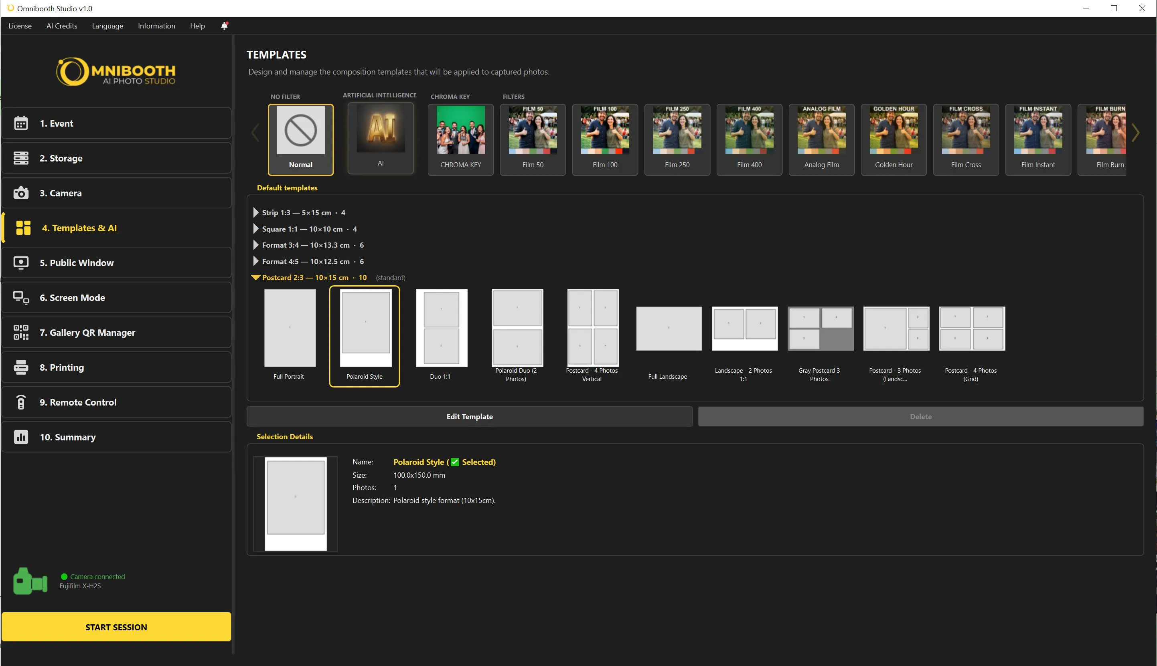Click the greyed-out Delete button
This screenshot has width=1157, height=666.
pos(920,416)
